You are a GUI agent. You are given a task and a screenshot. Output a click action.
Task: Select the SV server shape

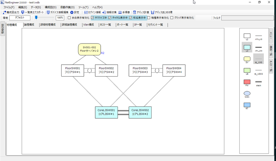pyautogui.click(x=247, y=59)
